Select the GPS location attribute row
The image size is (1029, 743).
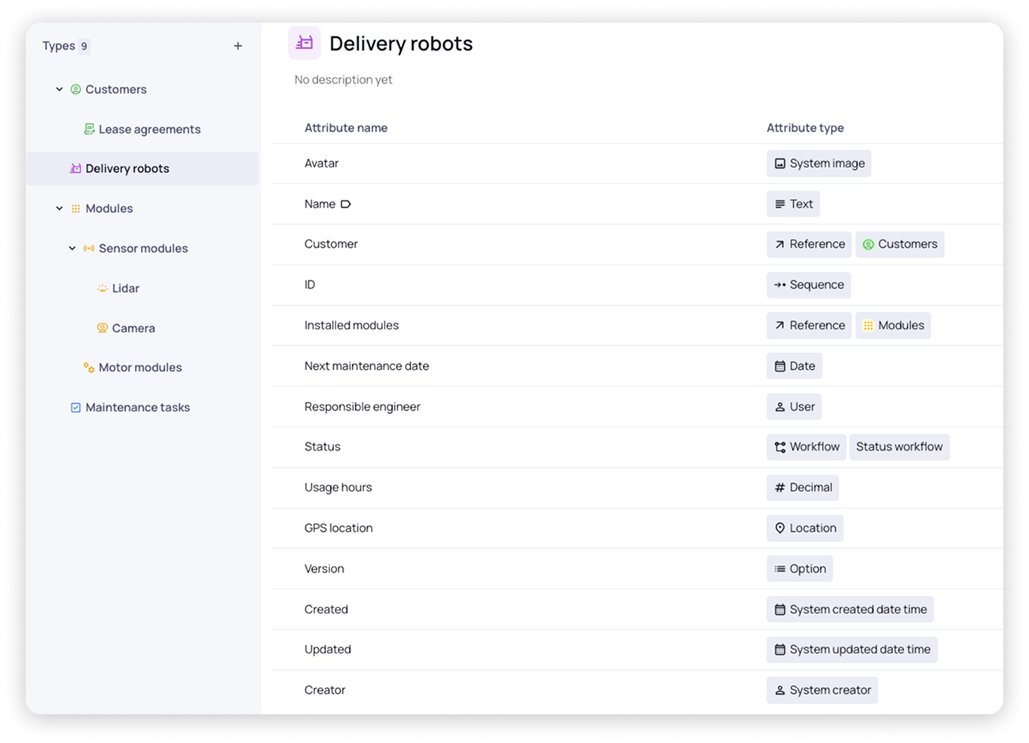pyautogui.click(x=338, y=528)
